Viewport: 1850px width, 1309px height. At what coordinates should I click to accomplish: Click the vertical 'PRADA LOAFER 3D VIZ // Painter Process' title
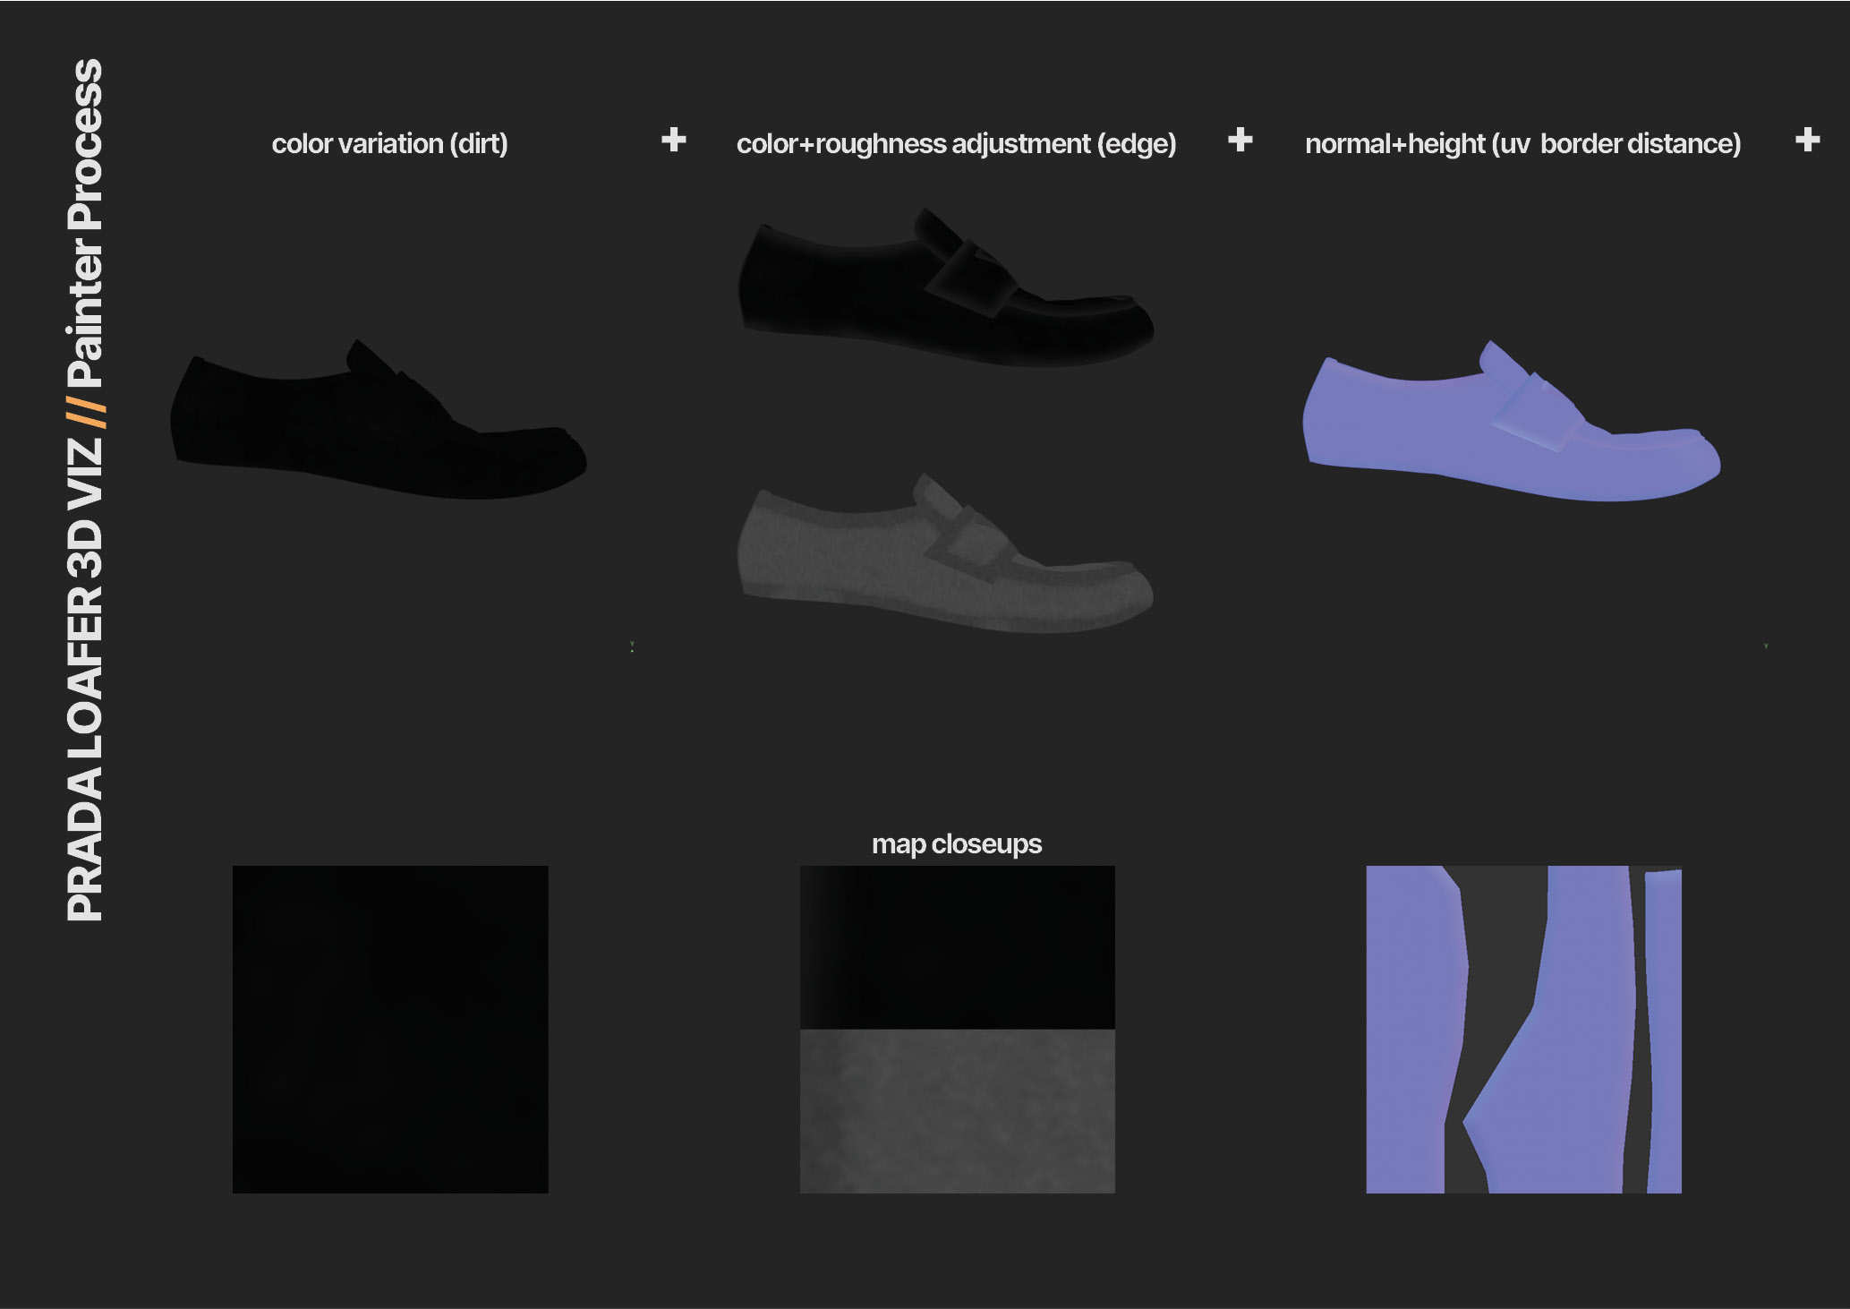(86, 490)
